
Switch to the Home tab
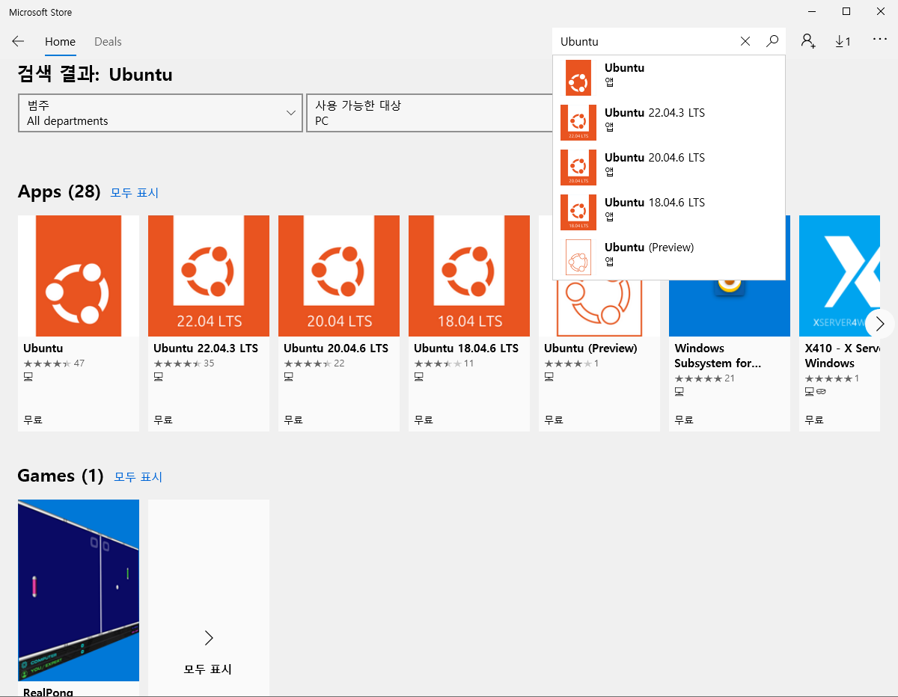pyautogui.click(x=60, y=42)
